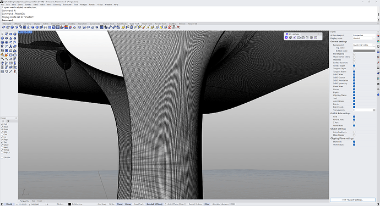Pick the Bottom color swatch
The image size is (380, 206).
coord(364,51)
